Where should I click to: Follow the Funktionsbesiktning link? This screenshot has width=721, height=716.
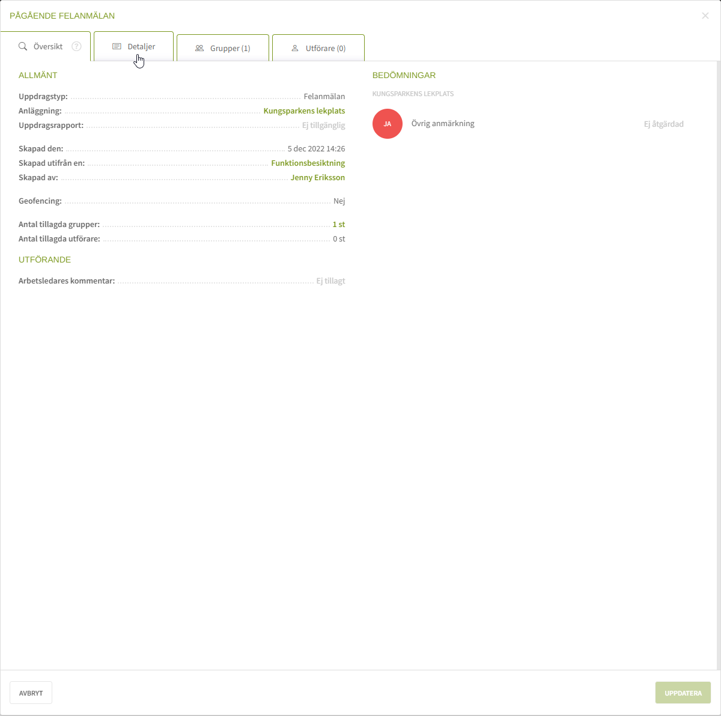point(308,163)
